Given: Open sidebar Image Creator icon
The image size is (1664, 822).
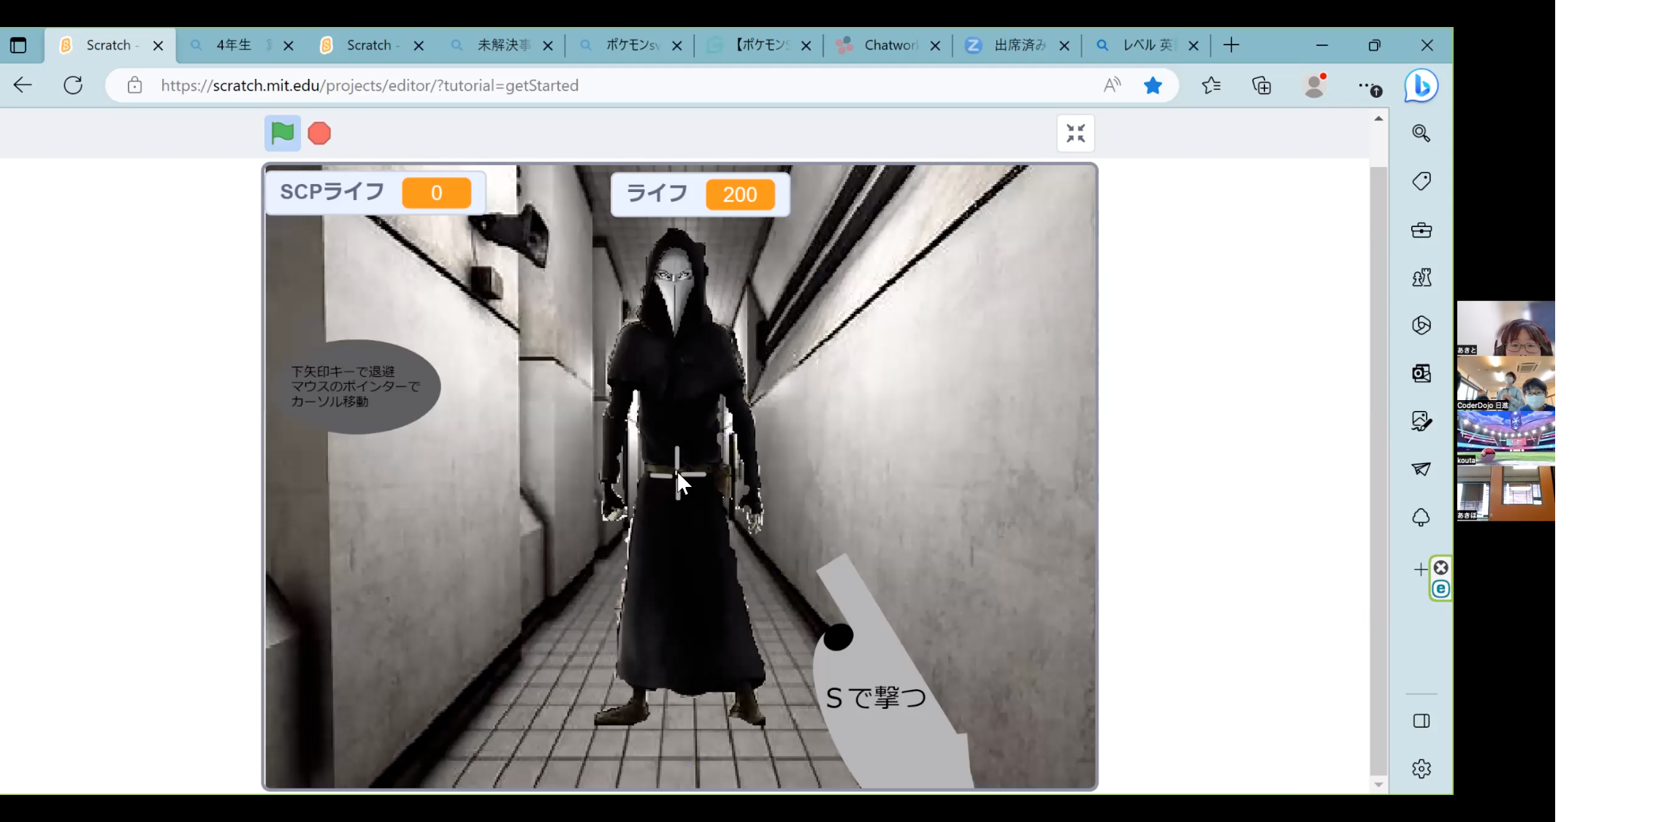Looking at the screenshot, I should (x=1421, y=421).
